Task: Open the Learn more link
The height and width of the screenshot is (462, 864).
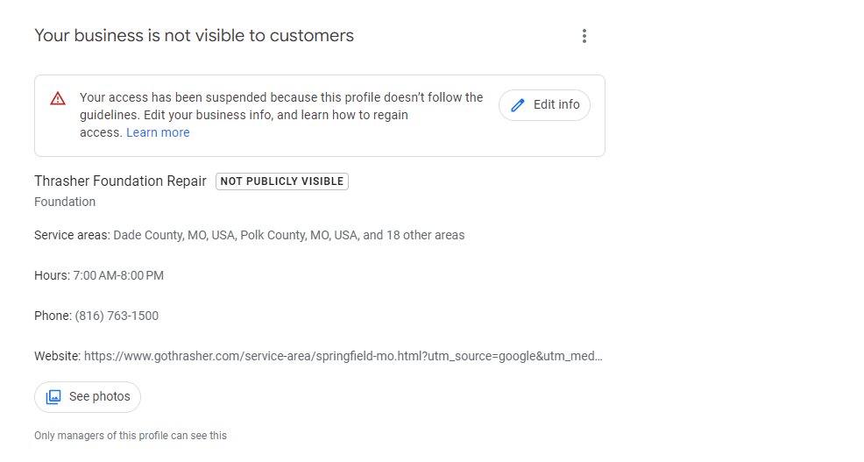Action: (x=158, y=132)
